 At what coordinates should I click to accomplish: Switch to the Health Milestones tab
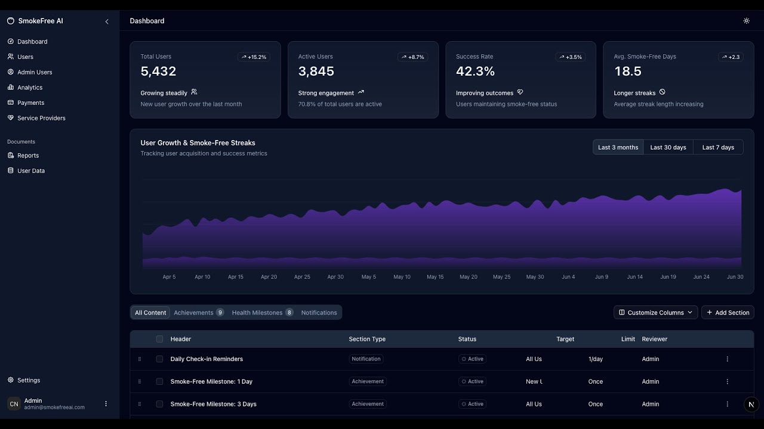[x=263, y=313]
